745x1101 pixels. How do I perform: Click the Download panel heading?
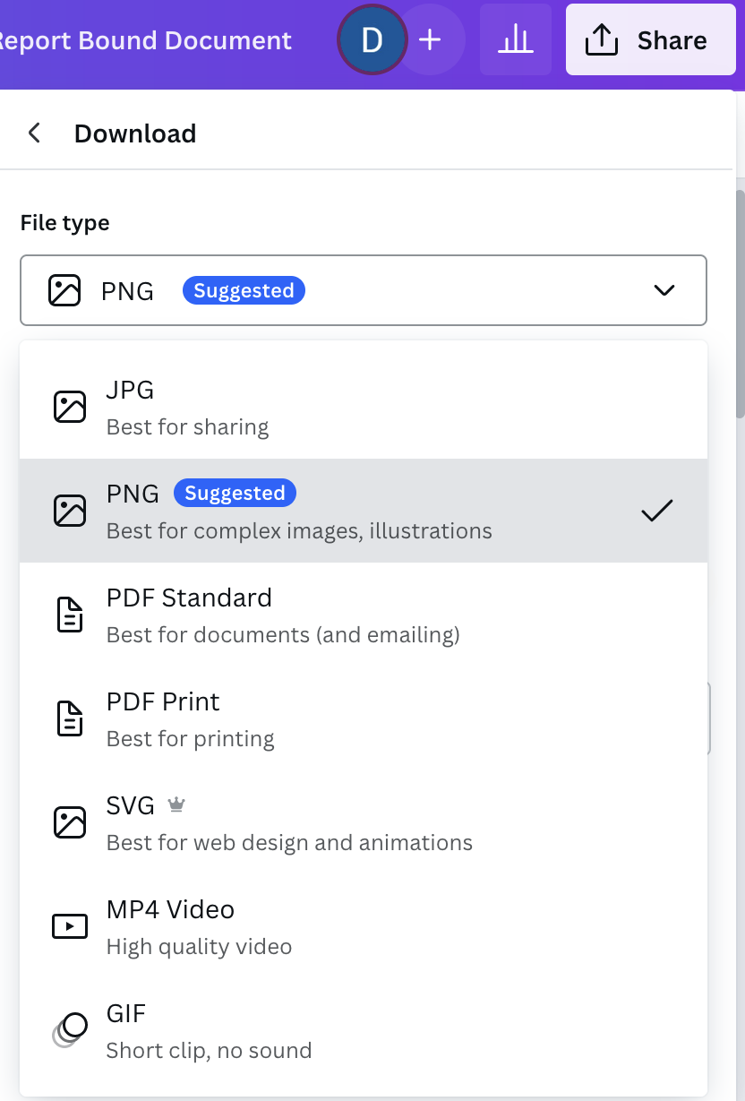pos(135,133)
